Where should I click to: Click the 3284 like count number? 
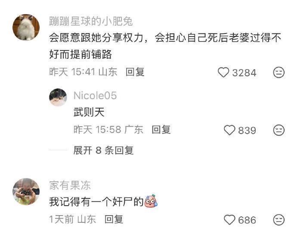click(x=244, y=73)
